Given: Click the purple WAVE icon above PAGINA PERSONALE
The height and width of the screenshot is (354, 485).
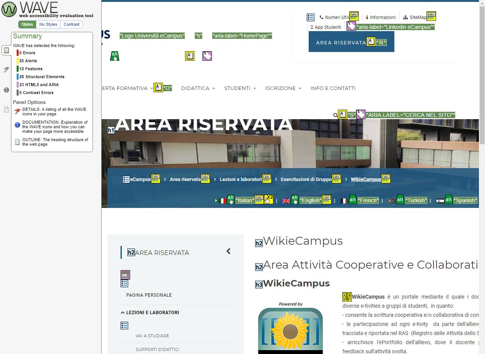Looking at the screenshot, I should coord(125,275).
